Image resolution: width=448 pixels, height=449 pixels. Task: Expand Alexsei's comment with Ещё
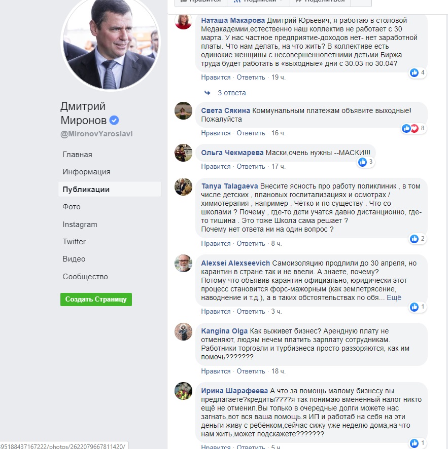pos(394,297)
